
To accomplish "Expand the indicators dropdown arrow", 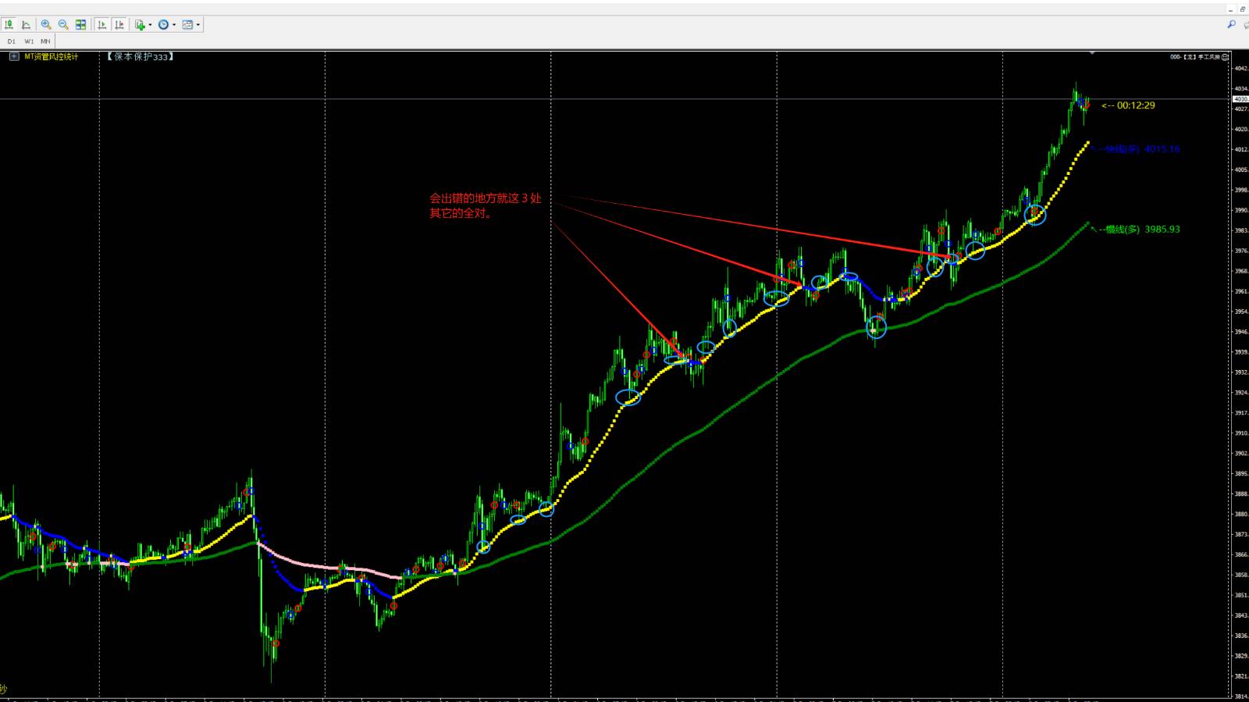I will click(150, 25).
